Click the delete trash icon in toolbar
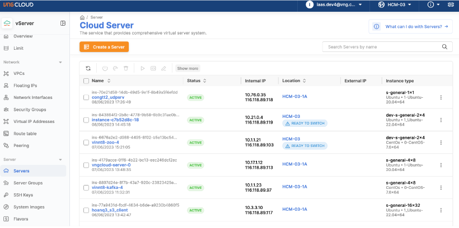 tap(126, 68)
